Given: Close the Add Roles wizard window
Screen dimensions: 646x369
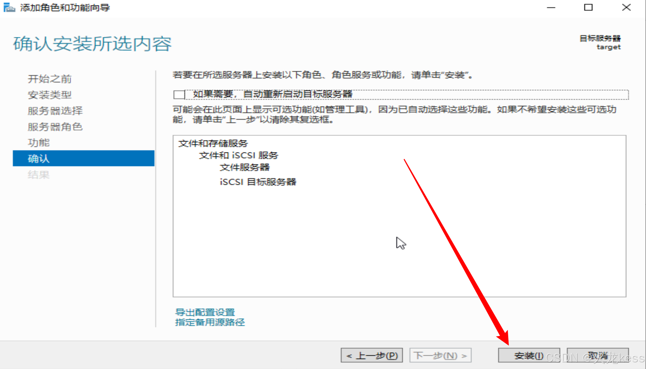Looking at the screenshot, I should click(627, 7).
